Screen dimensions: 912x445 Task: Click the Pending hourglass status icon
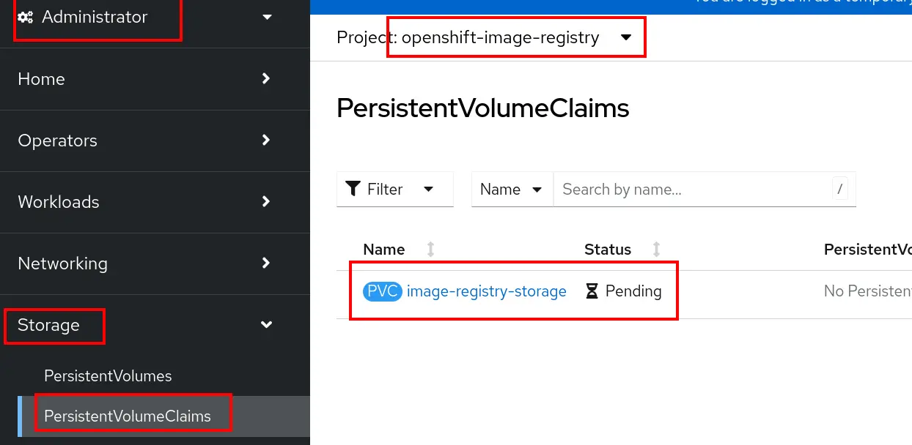coord(592,291)
